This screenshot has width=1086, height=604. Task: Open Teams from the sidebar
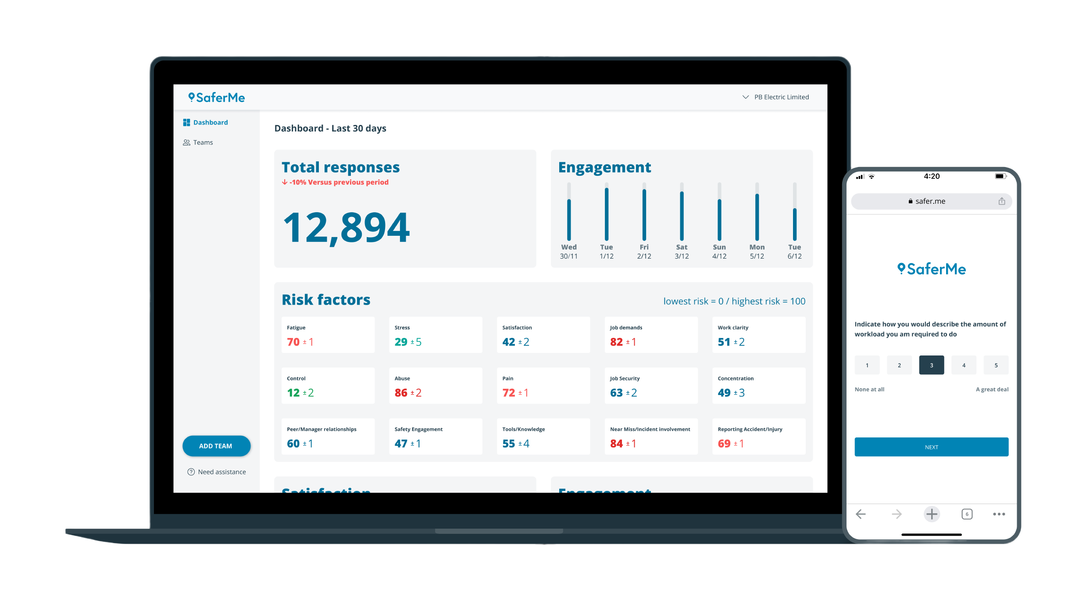(x=203, y=142)
